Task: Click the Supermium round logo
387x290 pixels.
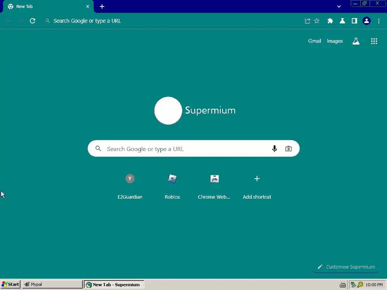Action: coord(168,111)
